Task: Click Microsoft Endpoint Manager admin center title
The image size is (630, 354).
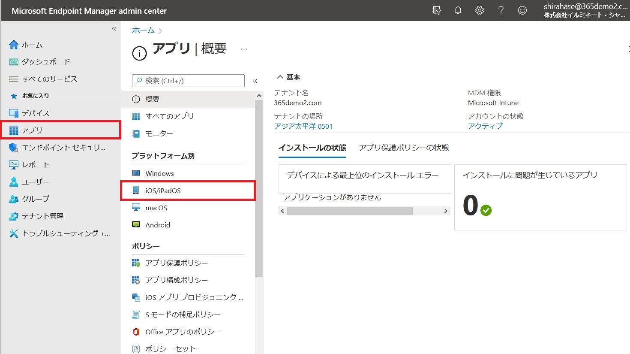Action: tap(89, 11)
